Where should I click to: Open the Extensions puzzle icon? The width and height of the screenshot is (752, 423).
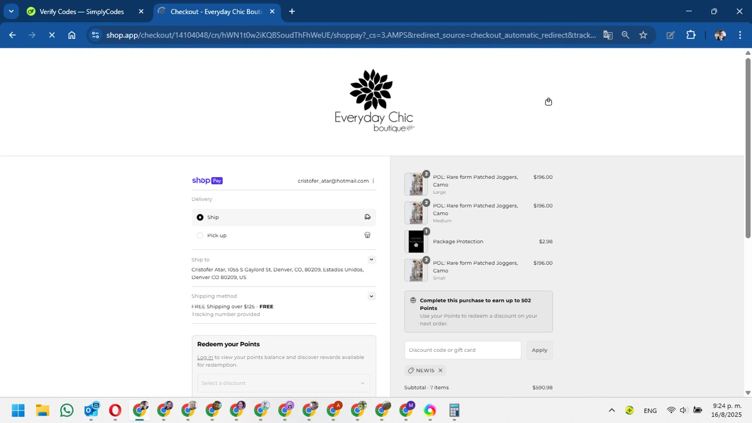click(691, 35)
